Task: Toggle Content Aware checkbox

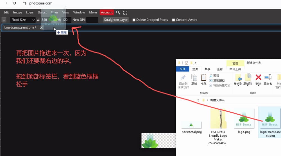Action: tap(173, 20)
